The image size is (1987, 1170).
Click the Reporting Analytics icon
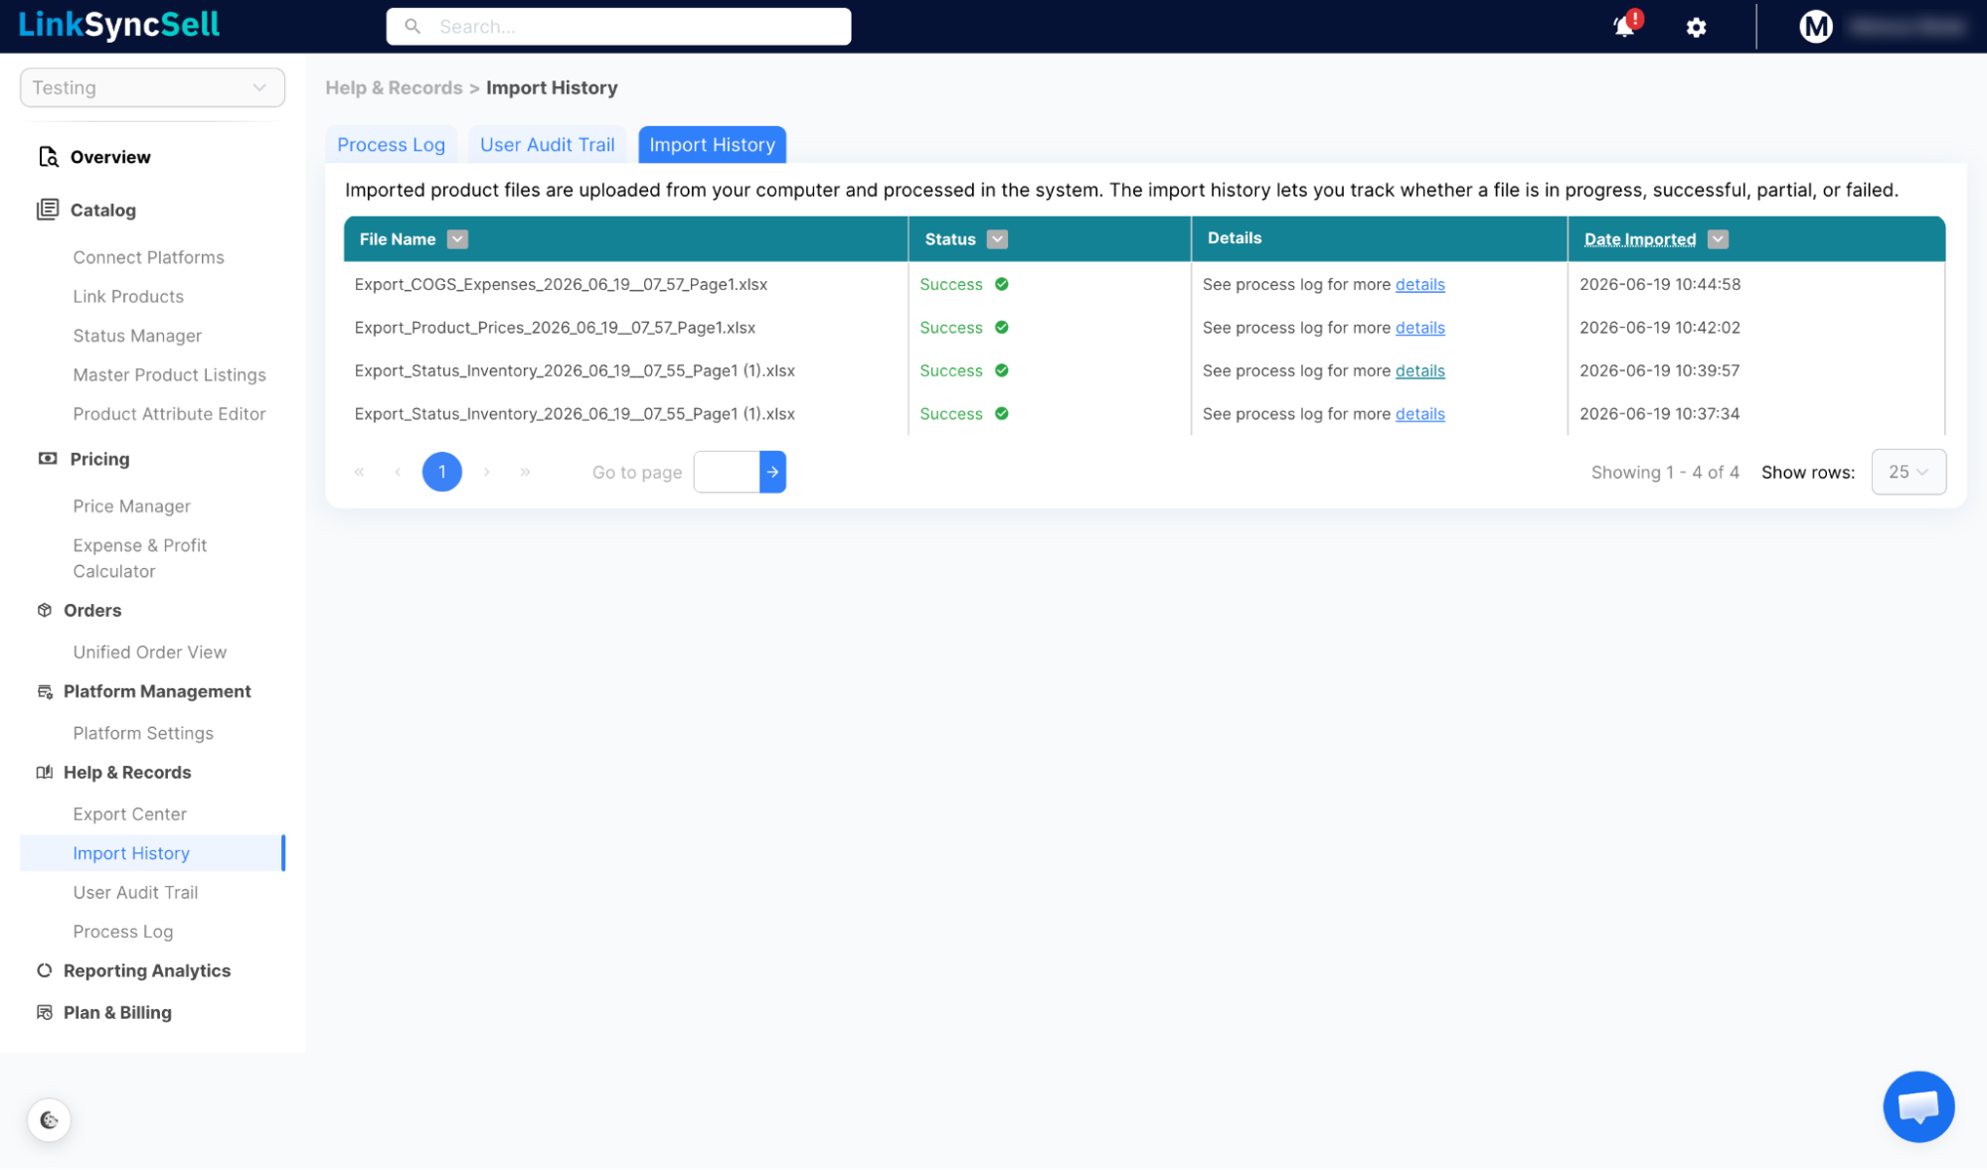tap(45, 970)
